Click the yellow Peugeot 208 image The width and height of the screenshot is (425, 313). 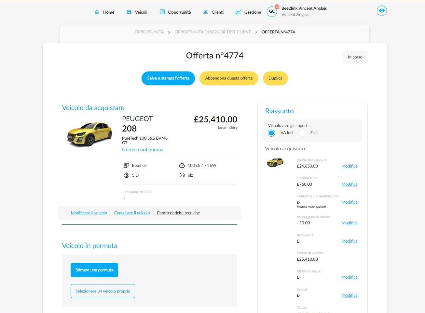[89, 134]
